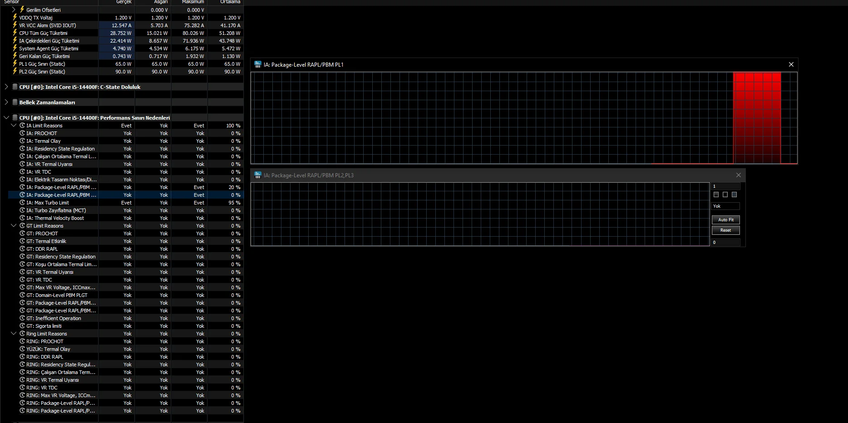
Task: Click the clock icon of IA Limit Reasons
Action: point(22,125)
